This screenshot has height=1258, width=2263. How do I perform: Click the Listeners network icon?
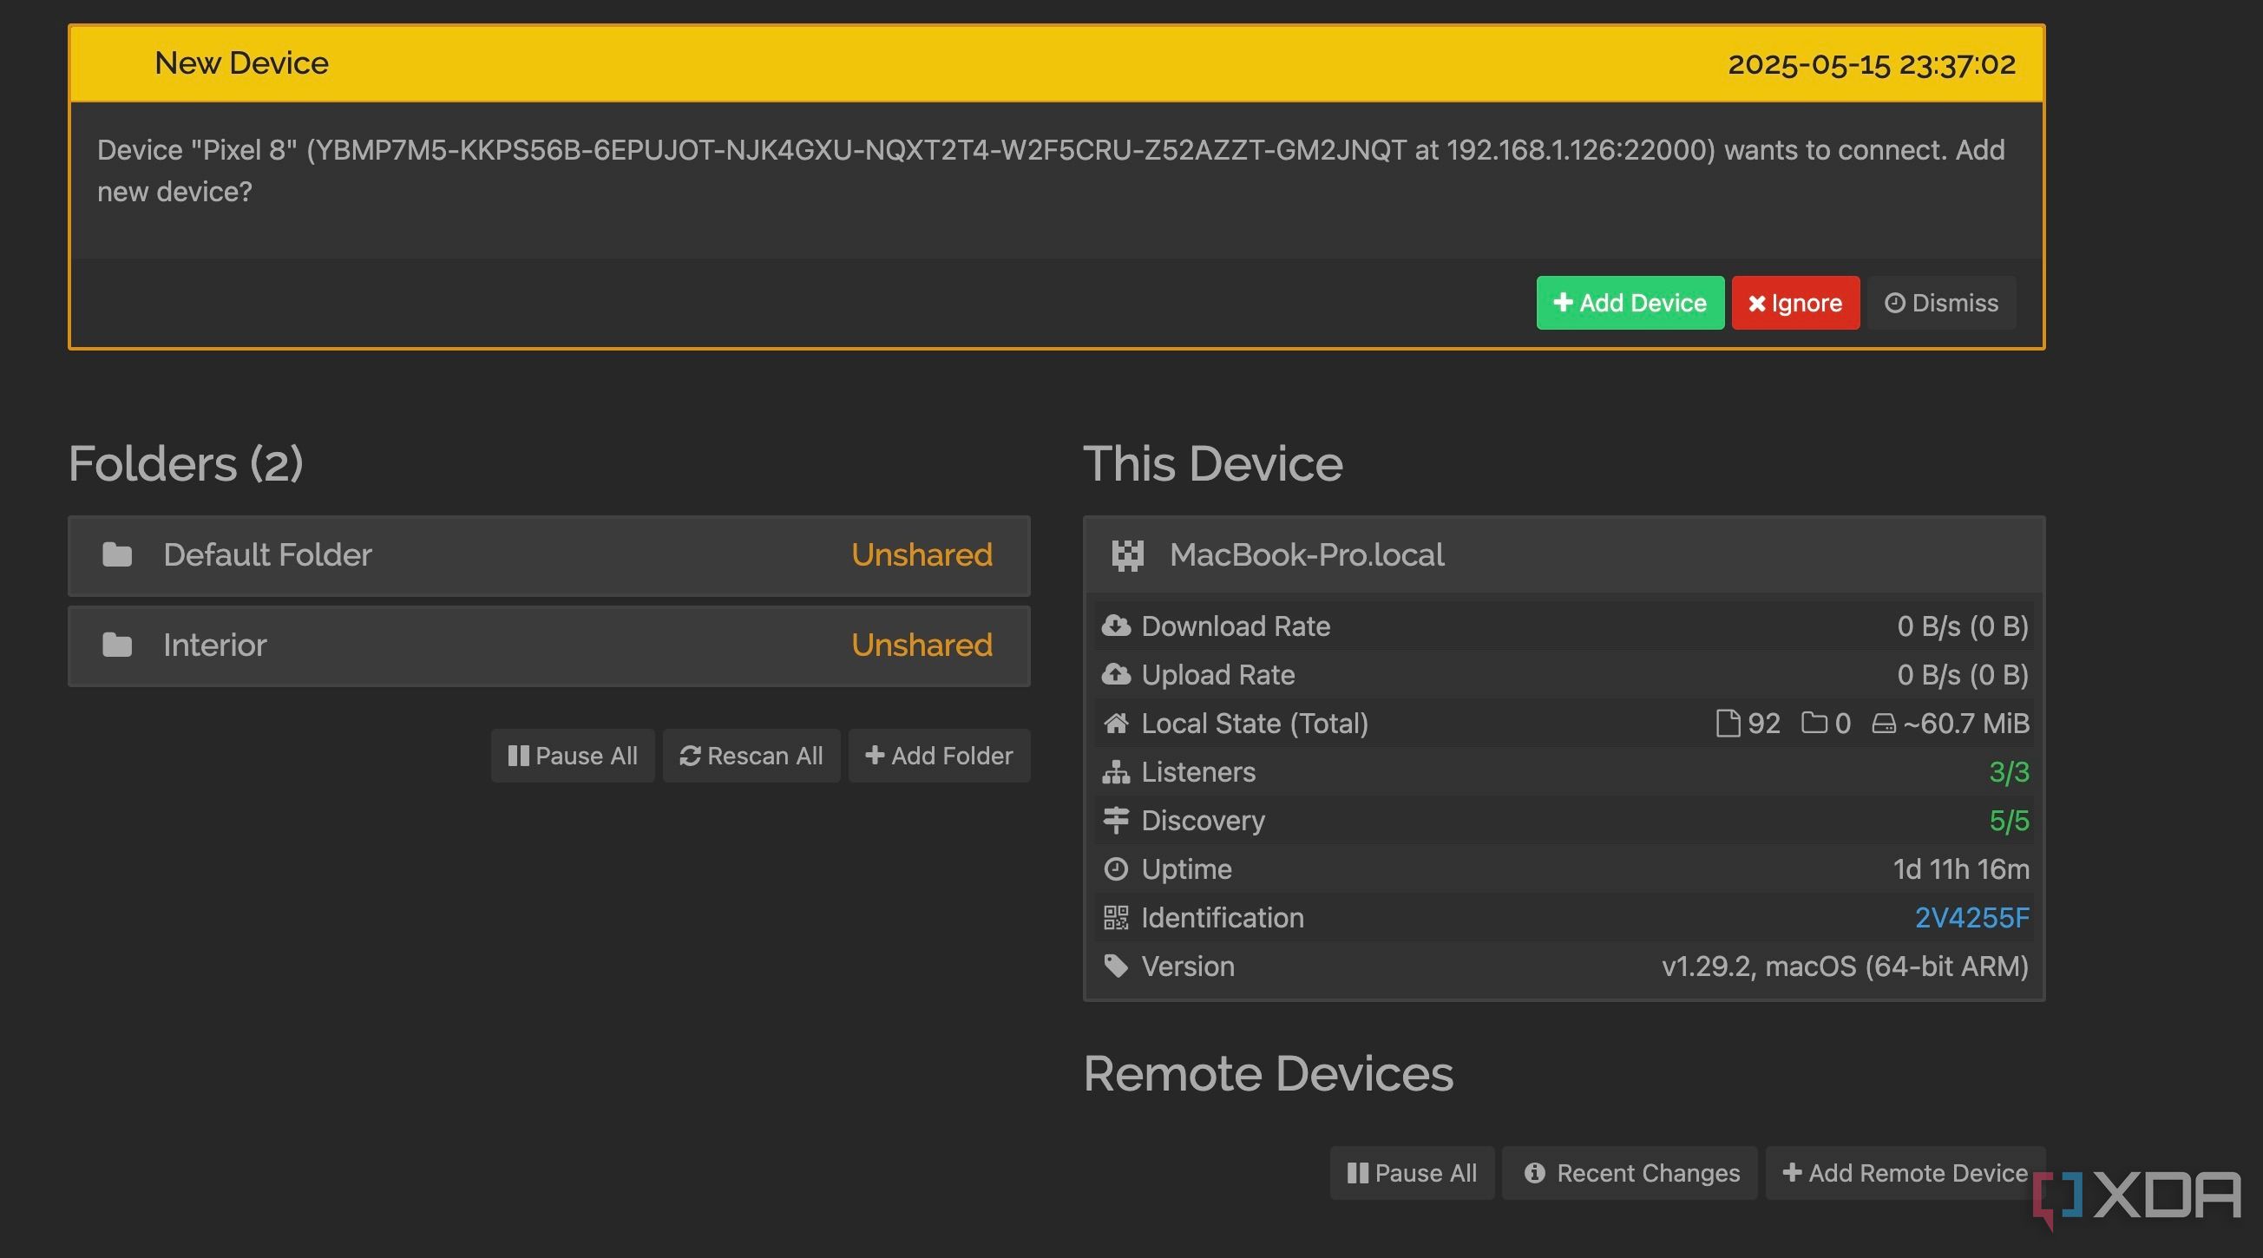[1116, 771]
